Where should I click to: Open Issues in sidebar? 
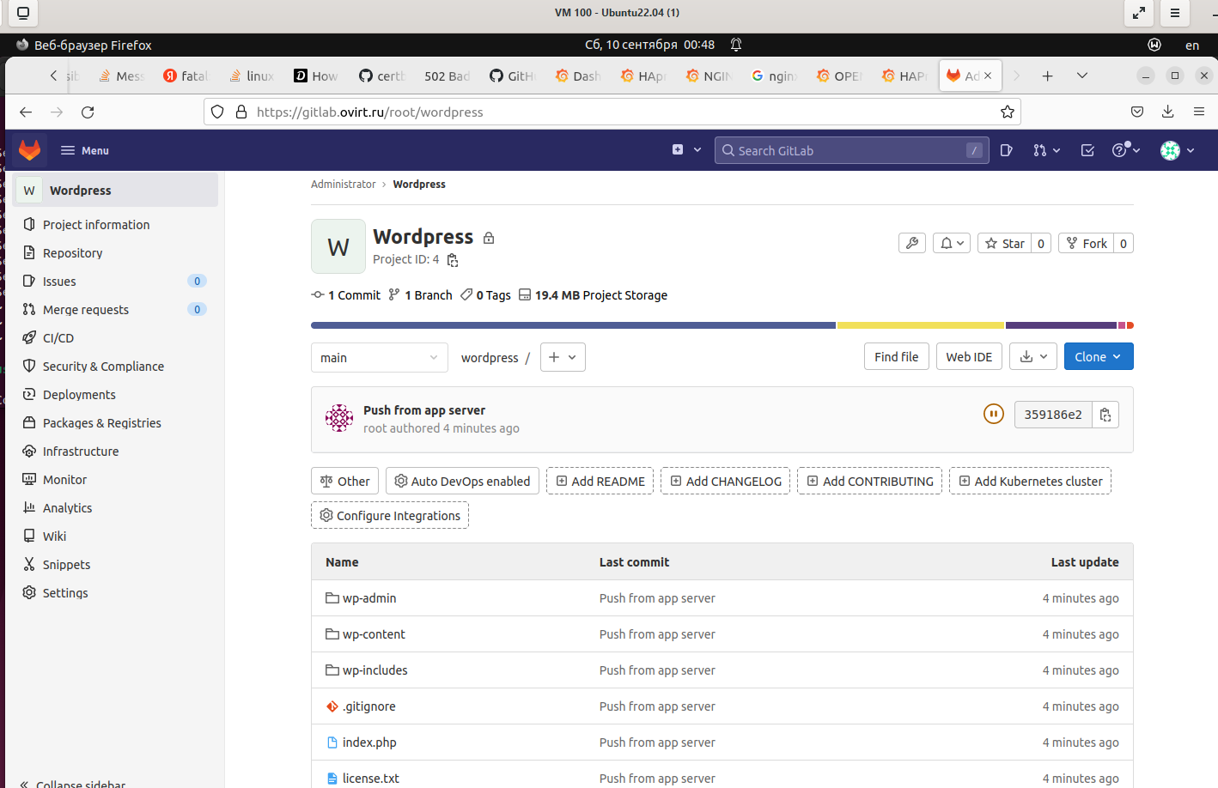coord(59,282)
